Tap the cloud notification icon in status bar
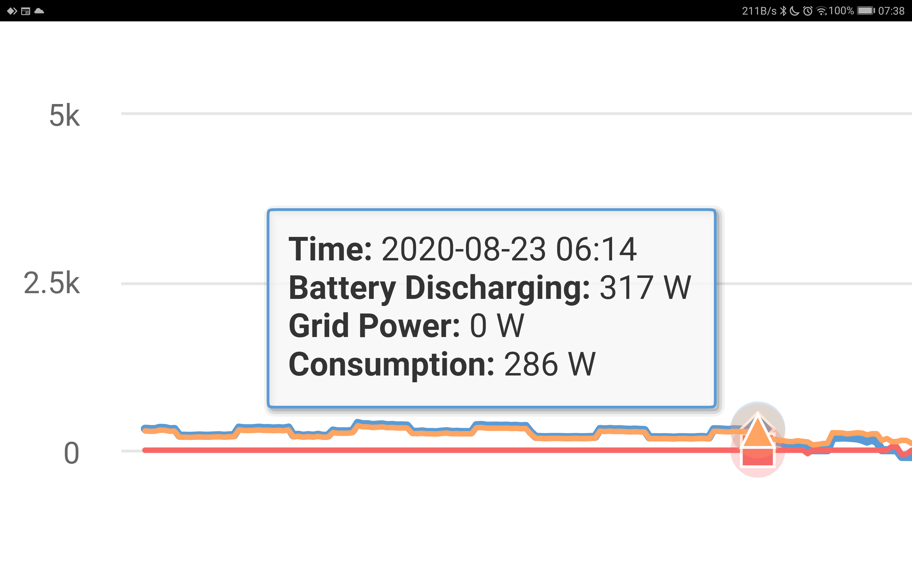Screen dimensions: 912x570 pos(39,11)
